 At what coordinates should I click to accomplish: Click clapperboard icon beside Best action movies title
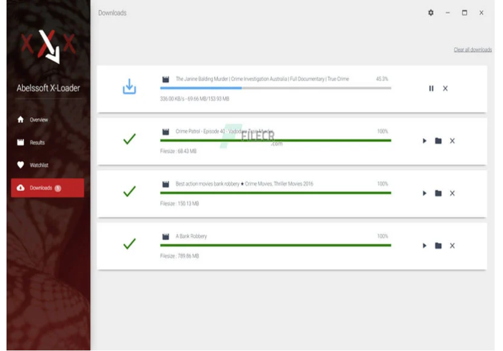click(x=165, y=184)
